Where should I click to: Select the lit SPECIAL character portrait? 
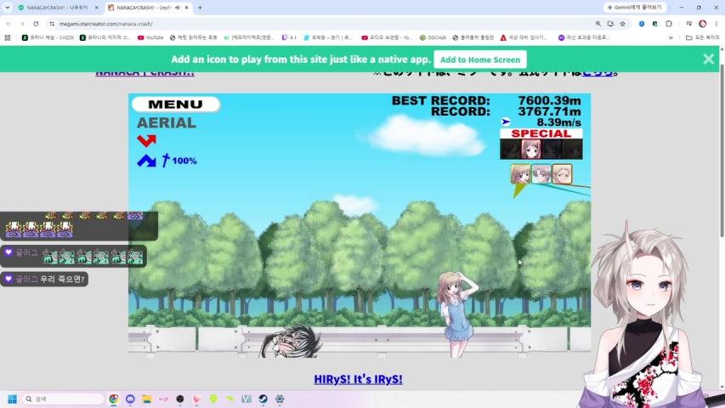pyautogui.click(x=531, y=150)
